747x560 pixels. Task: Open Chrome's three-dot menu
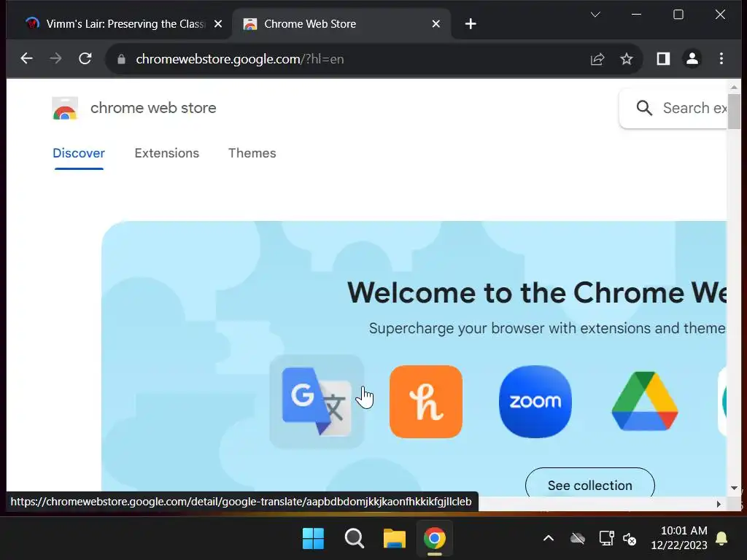click(721, 58)
